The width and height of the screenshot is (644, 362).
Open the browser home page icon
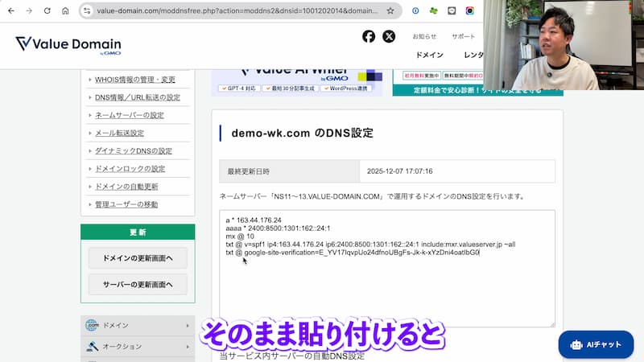point(65,11)
